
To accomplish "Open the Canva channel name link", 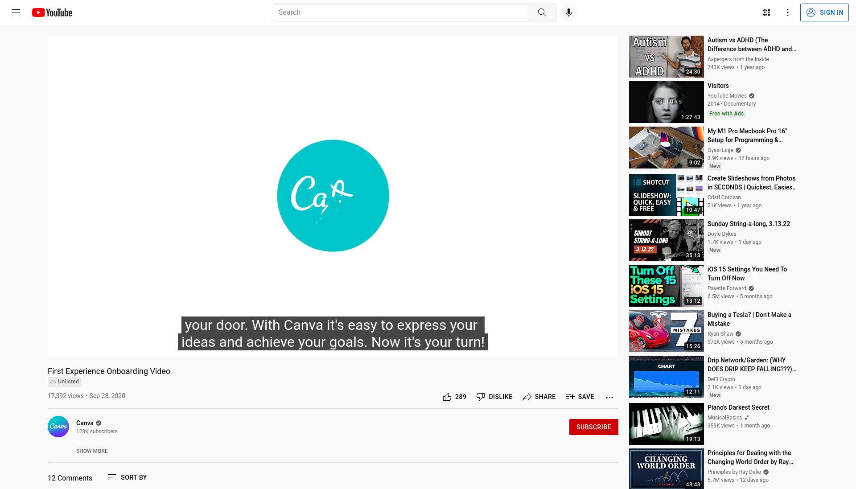I will pos(85,423).
